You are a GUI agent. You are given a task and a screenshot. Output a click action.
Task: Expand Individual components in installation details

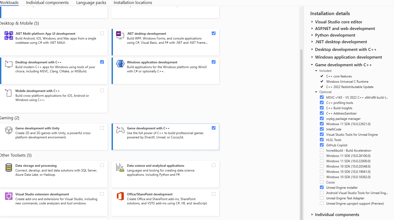[312, 214]
